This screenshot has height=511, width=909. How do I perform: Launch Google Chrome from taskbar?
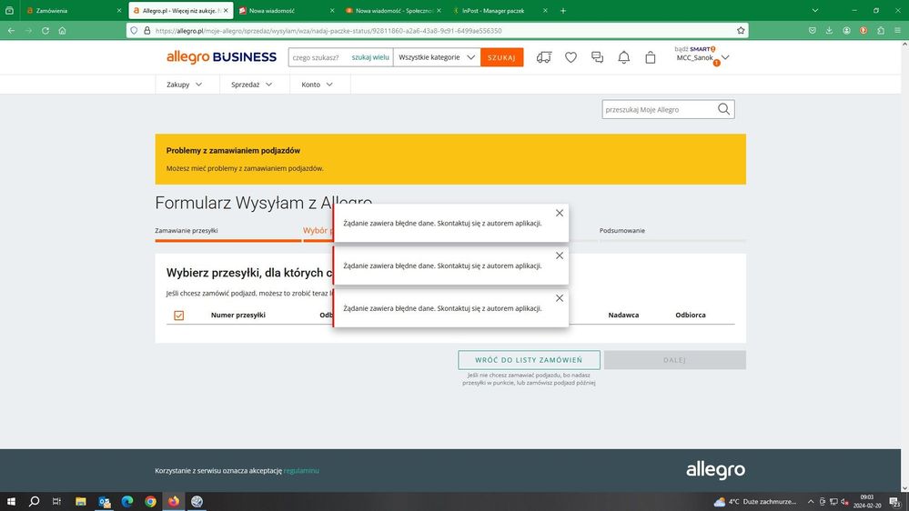click(151, 501)
